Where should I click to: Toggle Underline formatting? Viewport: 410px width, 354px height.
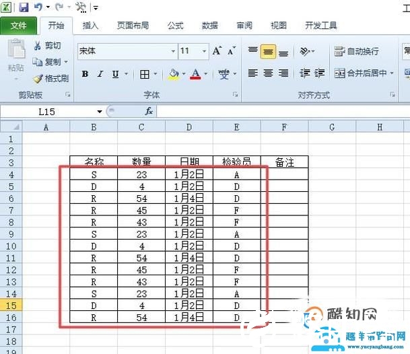[115, 74]
